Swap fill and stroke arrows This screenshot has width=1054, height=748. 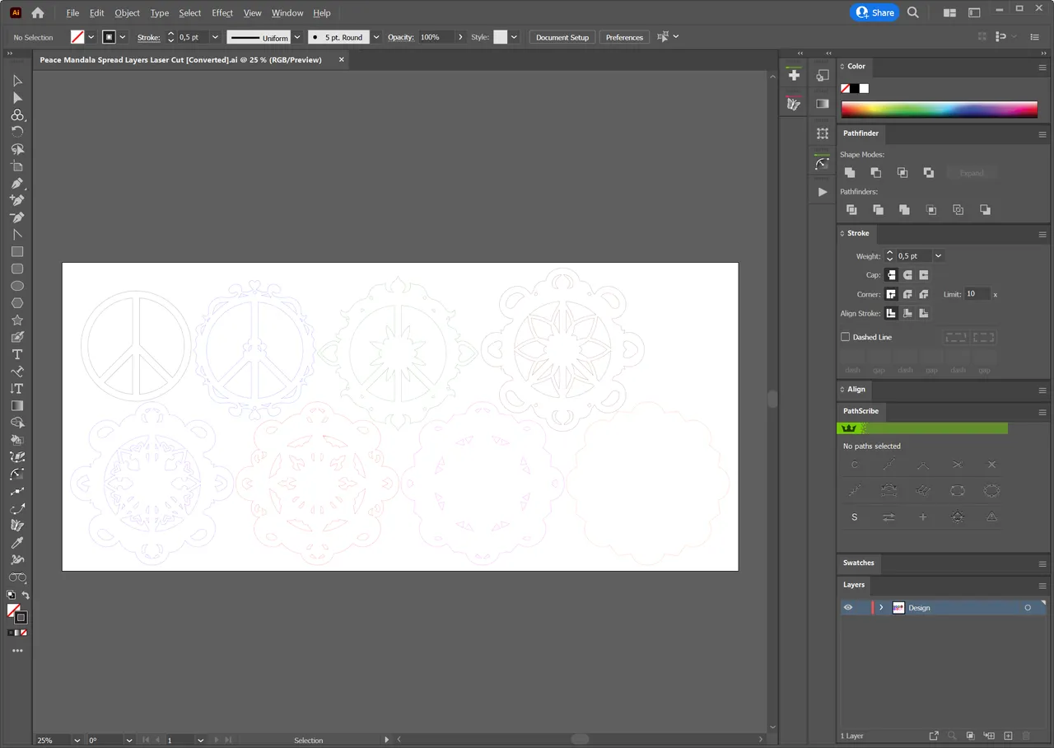(26, 595)
